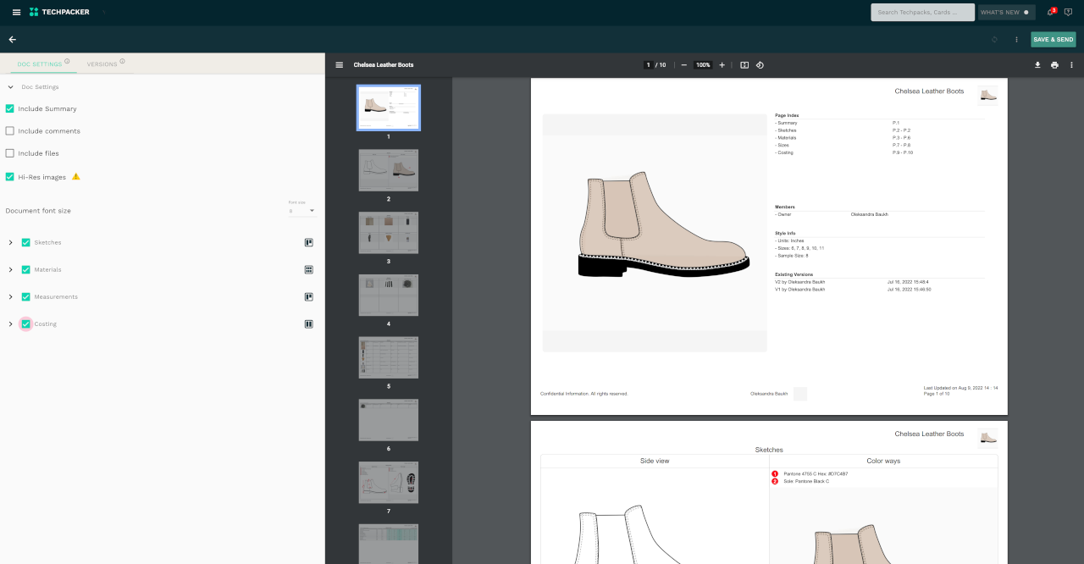The width and height of the screenshot is (1084, 564).
Task: Switch to the Versions tab
Action: click(x=102, y=64)
